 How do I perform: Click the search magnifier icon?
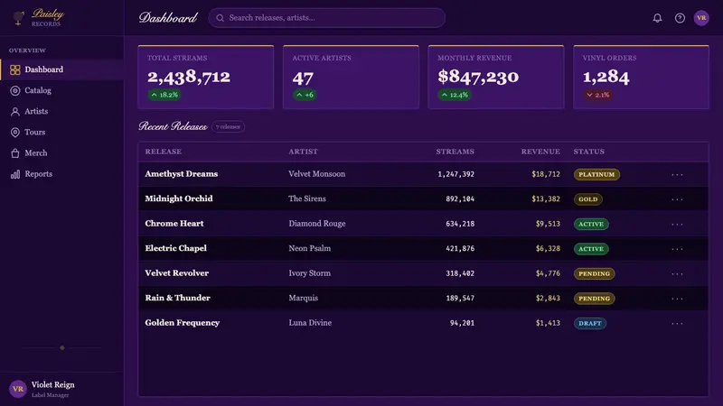point(220,18)
